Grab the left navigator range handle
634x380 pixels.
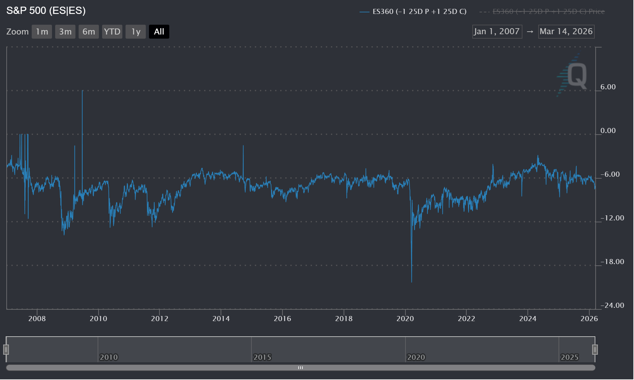pyautogui.click(x=6, y=350)
